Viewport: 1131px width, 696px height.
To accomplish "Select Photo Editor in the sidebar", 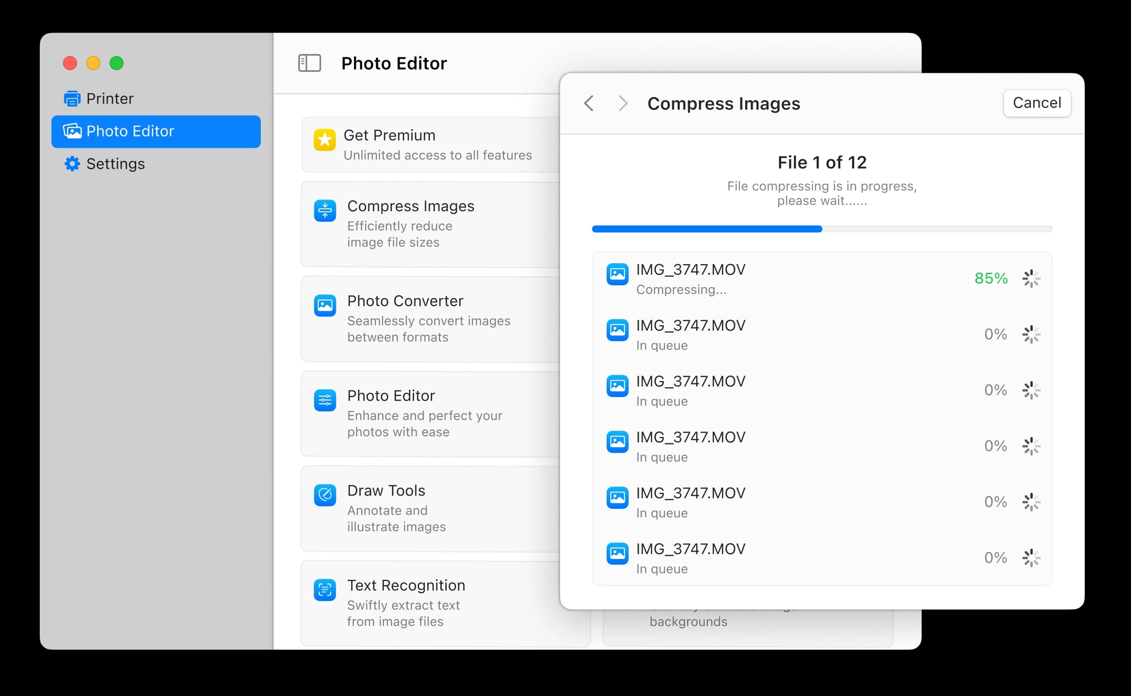I will point(156,132).
